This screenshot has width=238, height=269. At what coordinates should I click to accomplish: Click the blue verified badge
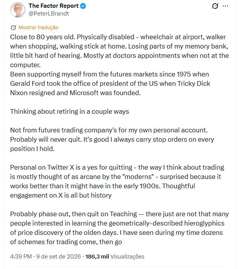click(83, 6)
